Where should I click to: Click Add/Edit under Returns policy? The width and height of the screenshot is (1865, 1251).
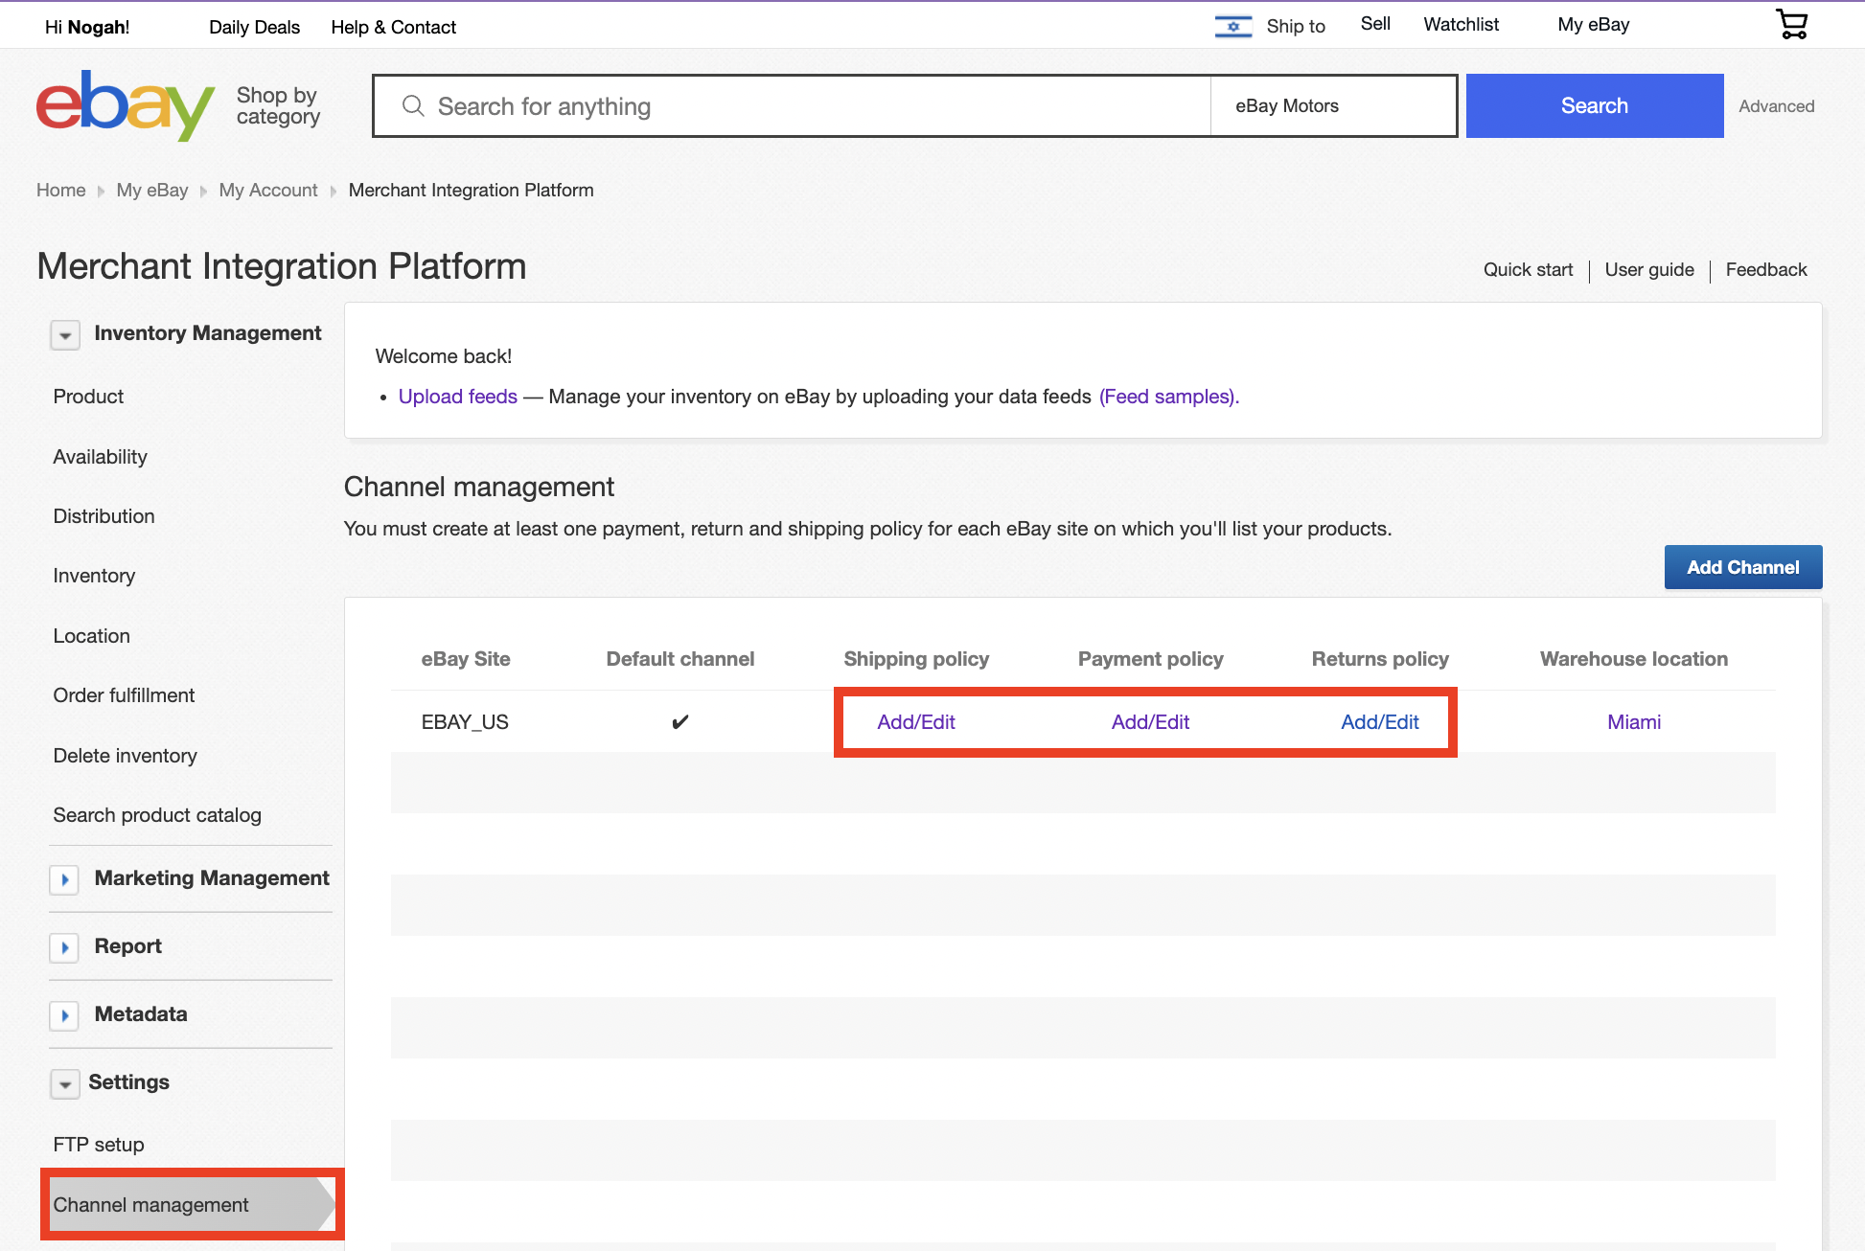pyautogui.click(x=1379, y=722)
